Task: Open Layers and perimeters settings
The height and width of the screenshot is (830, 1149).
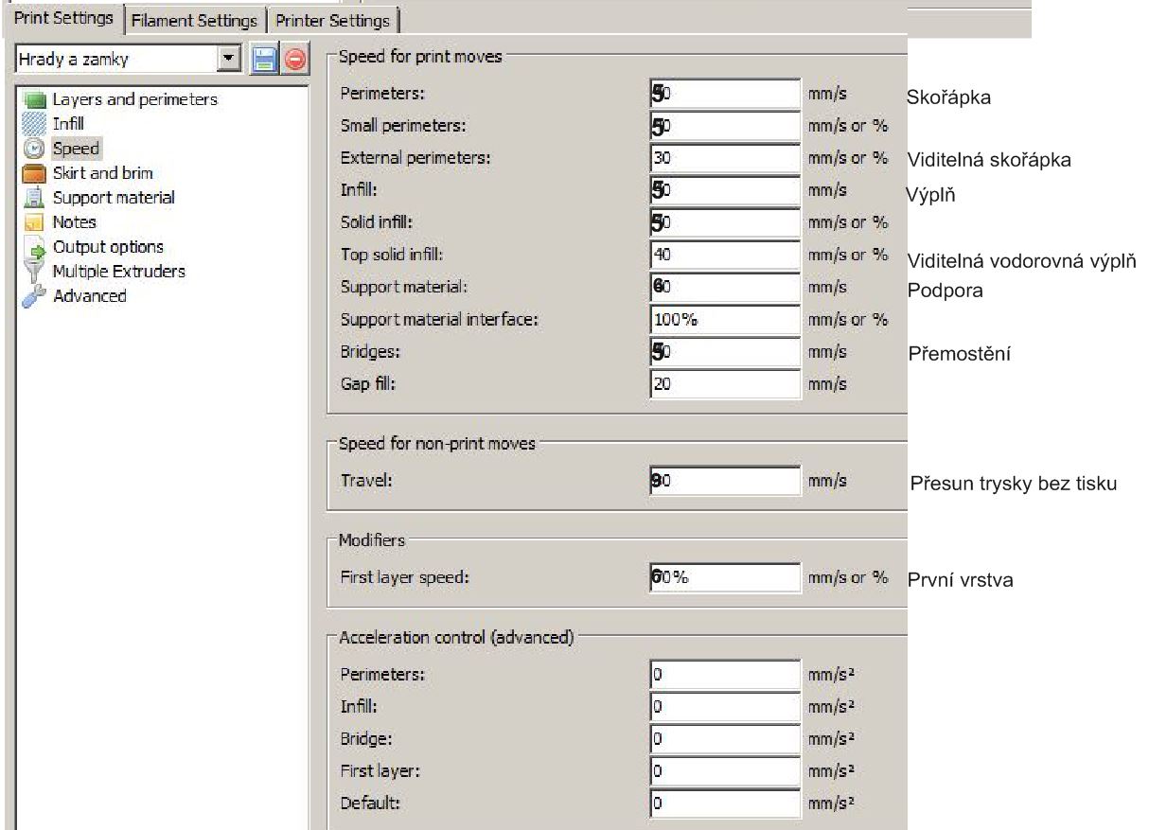Action: (x=134, y=99)
